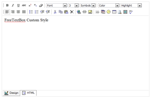Run the ABC spell check
151x98 pixels.
(x=131, y=12)
